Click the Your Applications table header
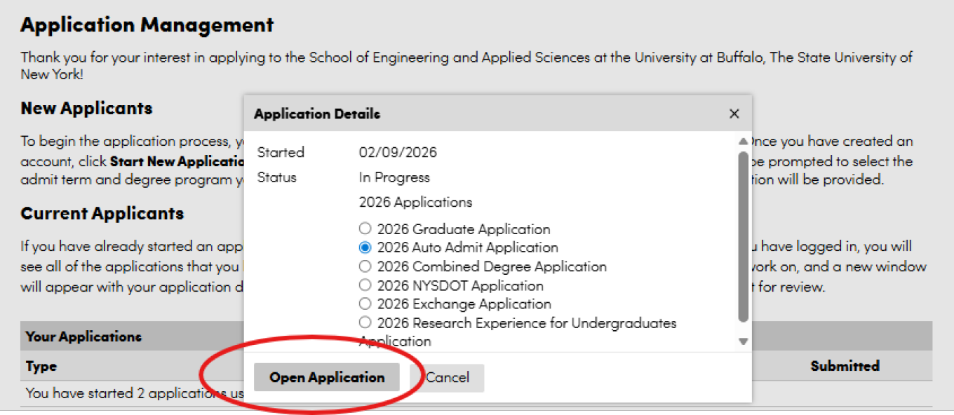954x415 pixels. click(x=83, y=336)
